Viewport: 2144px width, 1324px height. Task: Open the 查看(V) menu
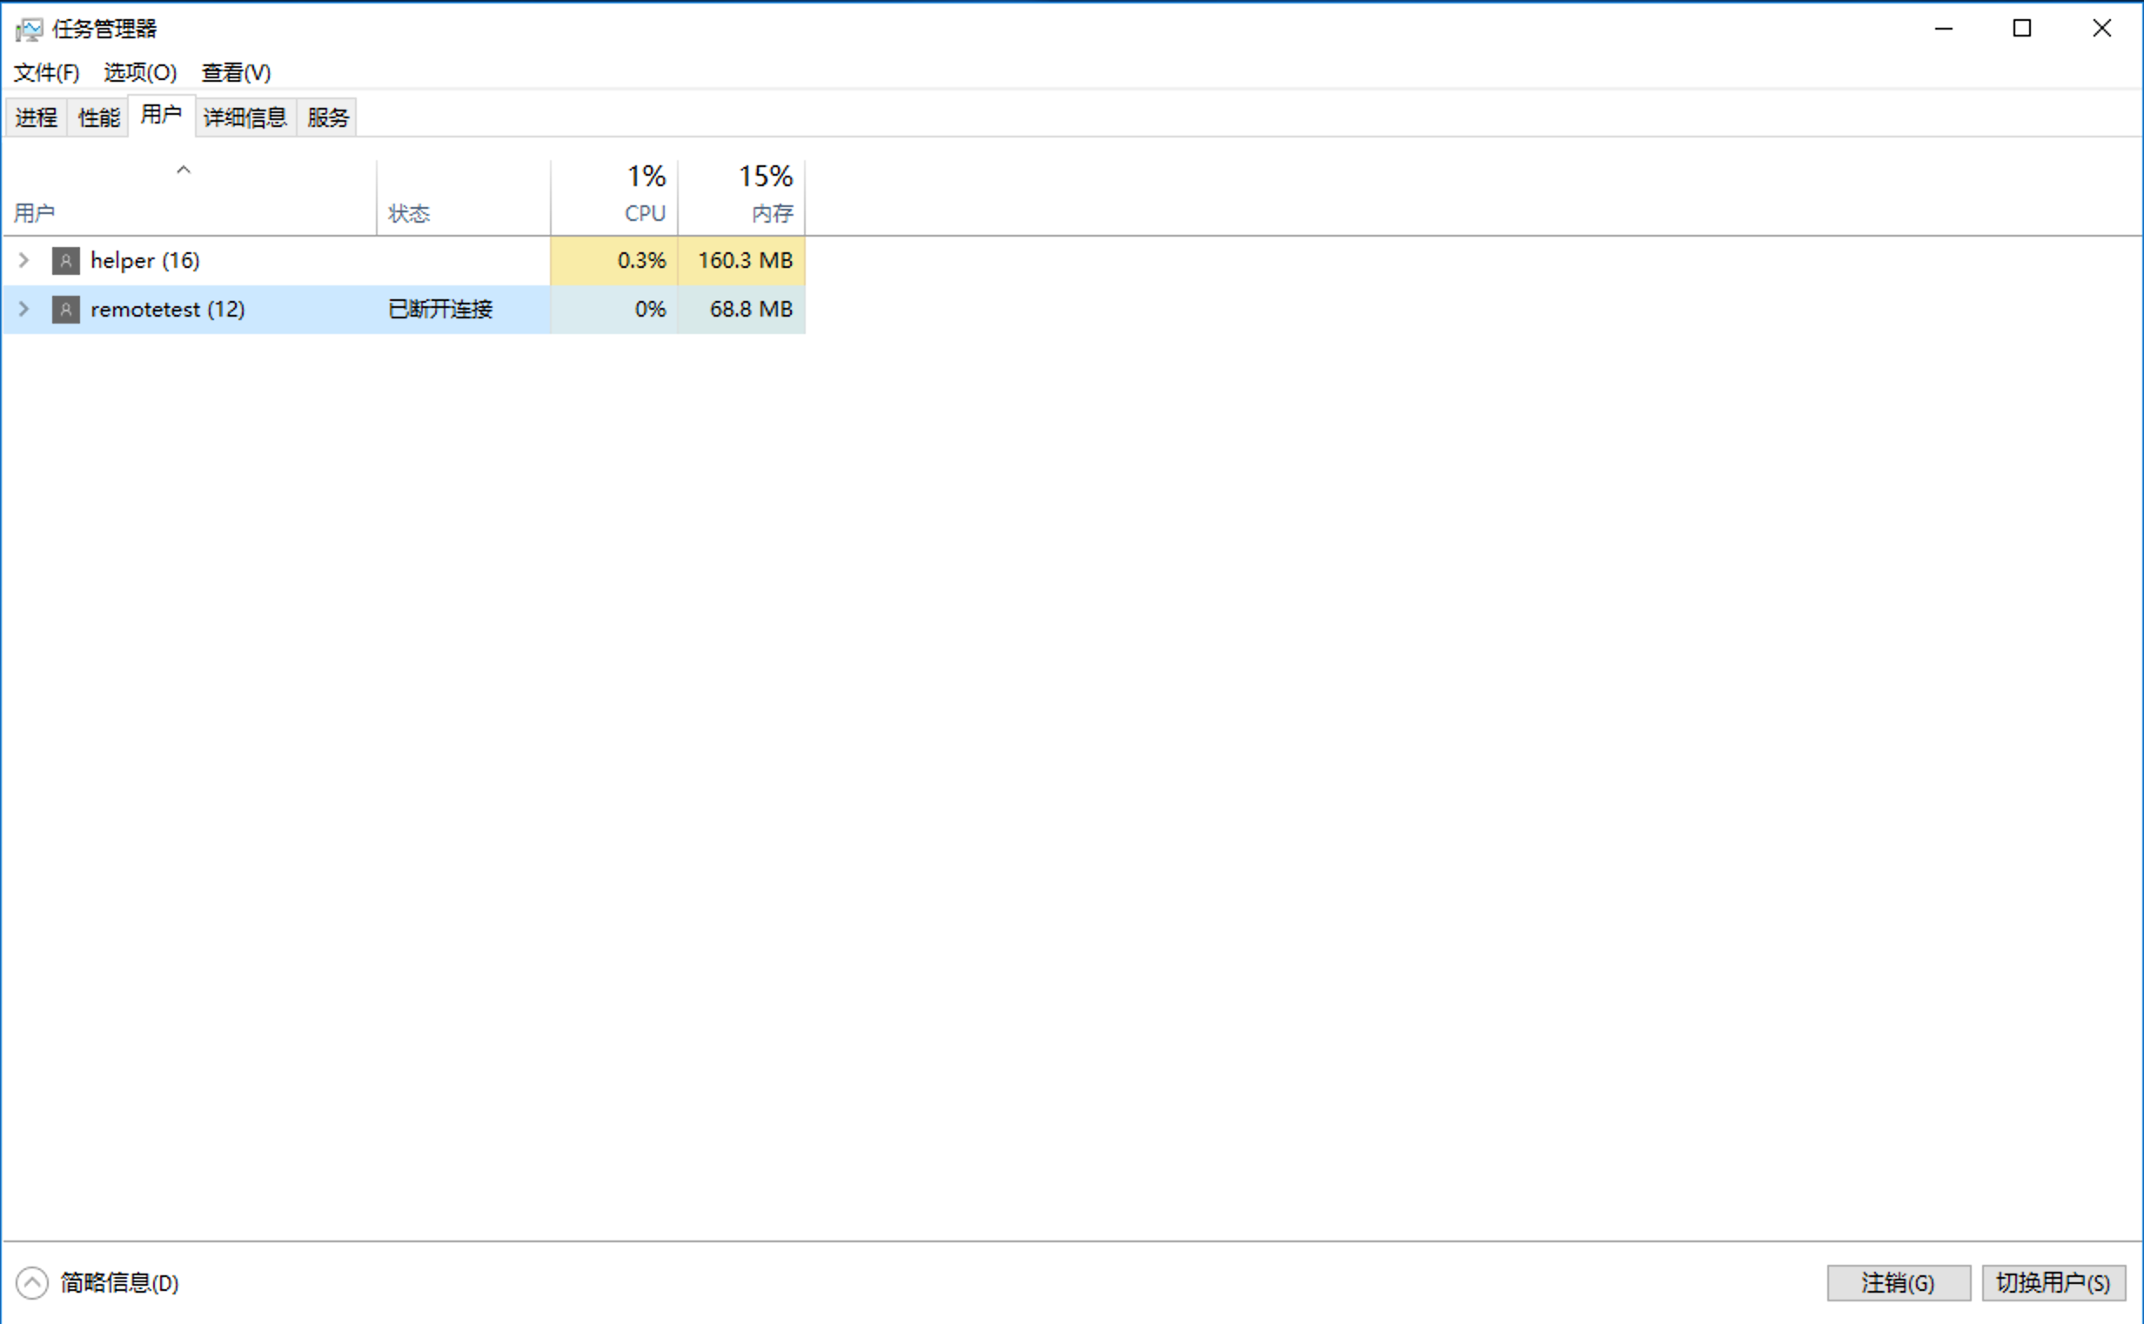point(236,73)
